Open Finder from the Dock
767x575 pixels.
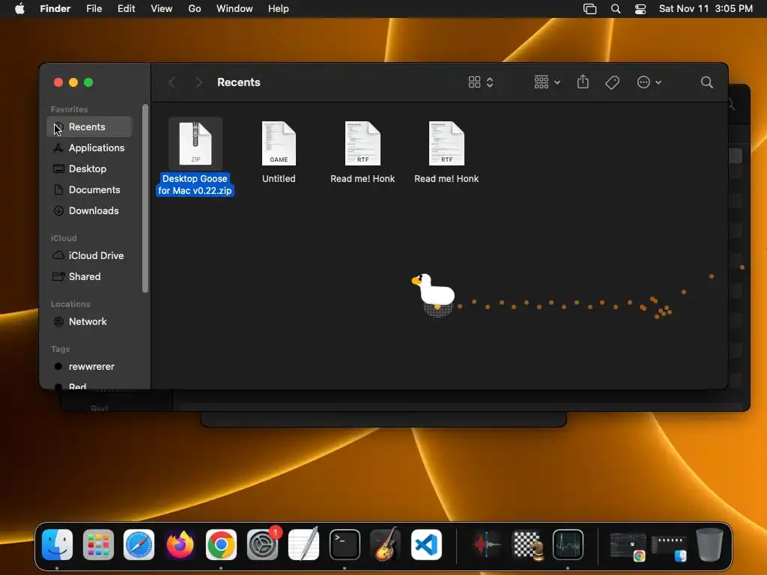pyautogui.click(x=57, y=544)
